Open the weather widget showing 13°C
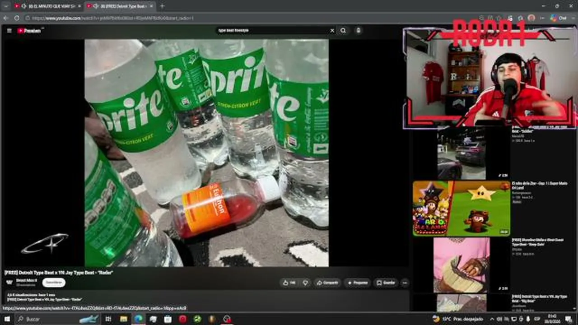This screenshot has height=325, width=578. tap(457, 319)
